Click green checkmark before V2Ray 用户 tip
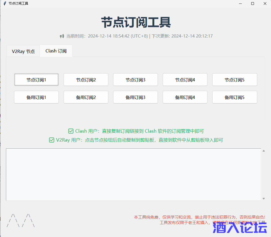This screenshot has height=237, width=271. (51, 140)
